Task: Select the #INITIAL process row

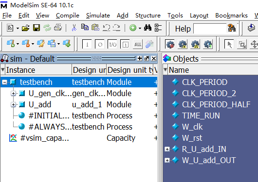Action: 79,116
